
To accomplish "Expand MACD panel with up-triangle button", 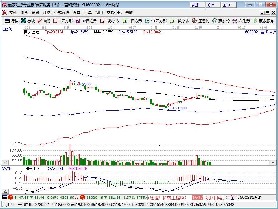I will tap(5, 191).
